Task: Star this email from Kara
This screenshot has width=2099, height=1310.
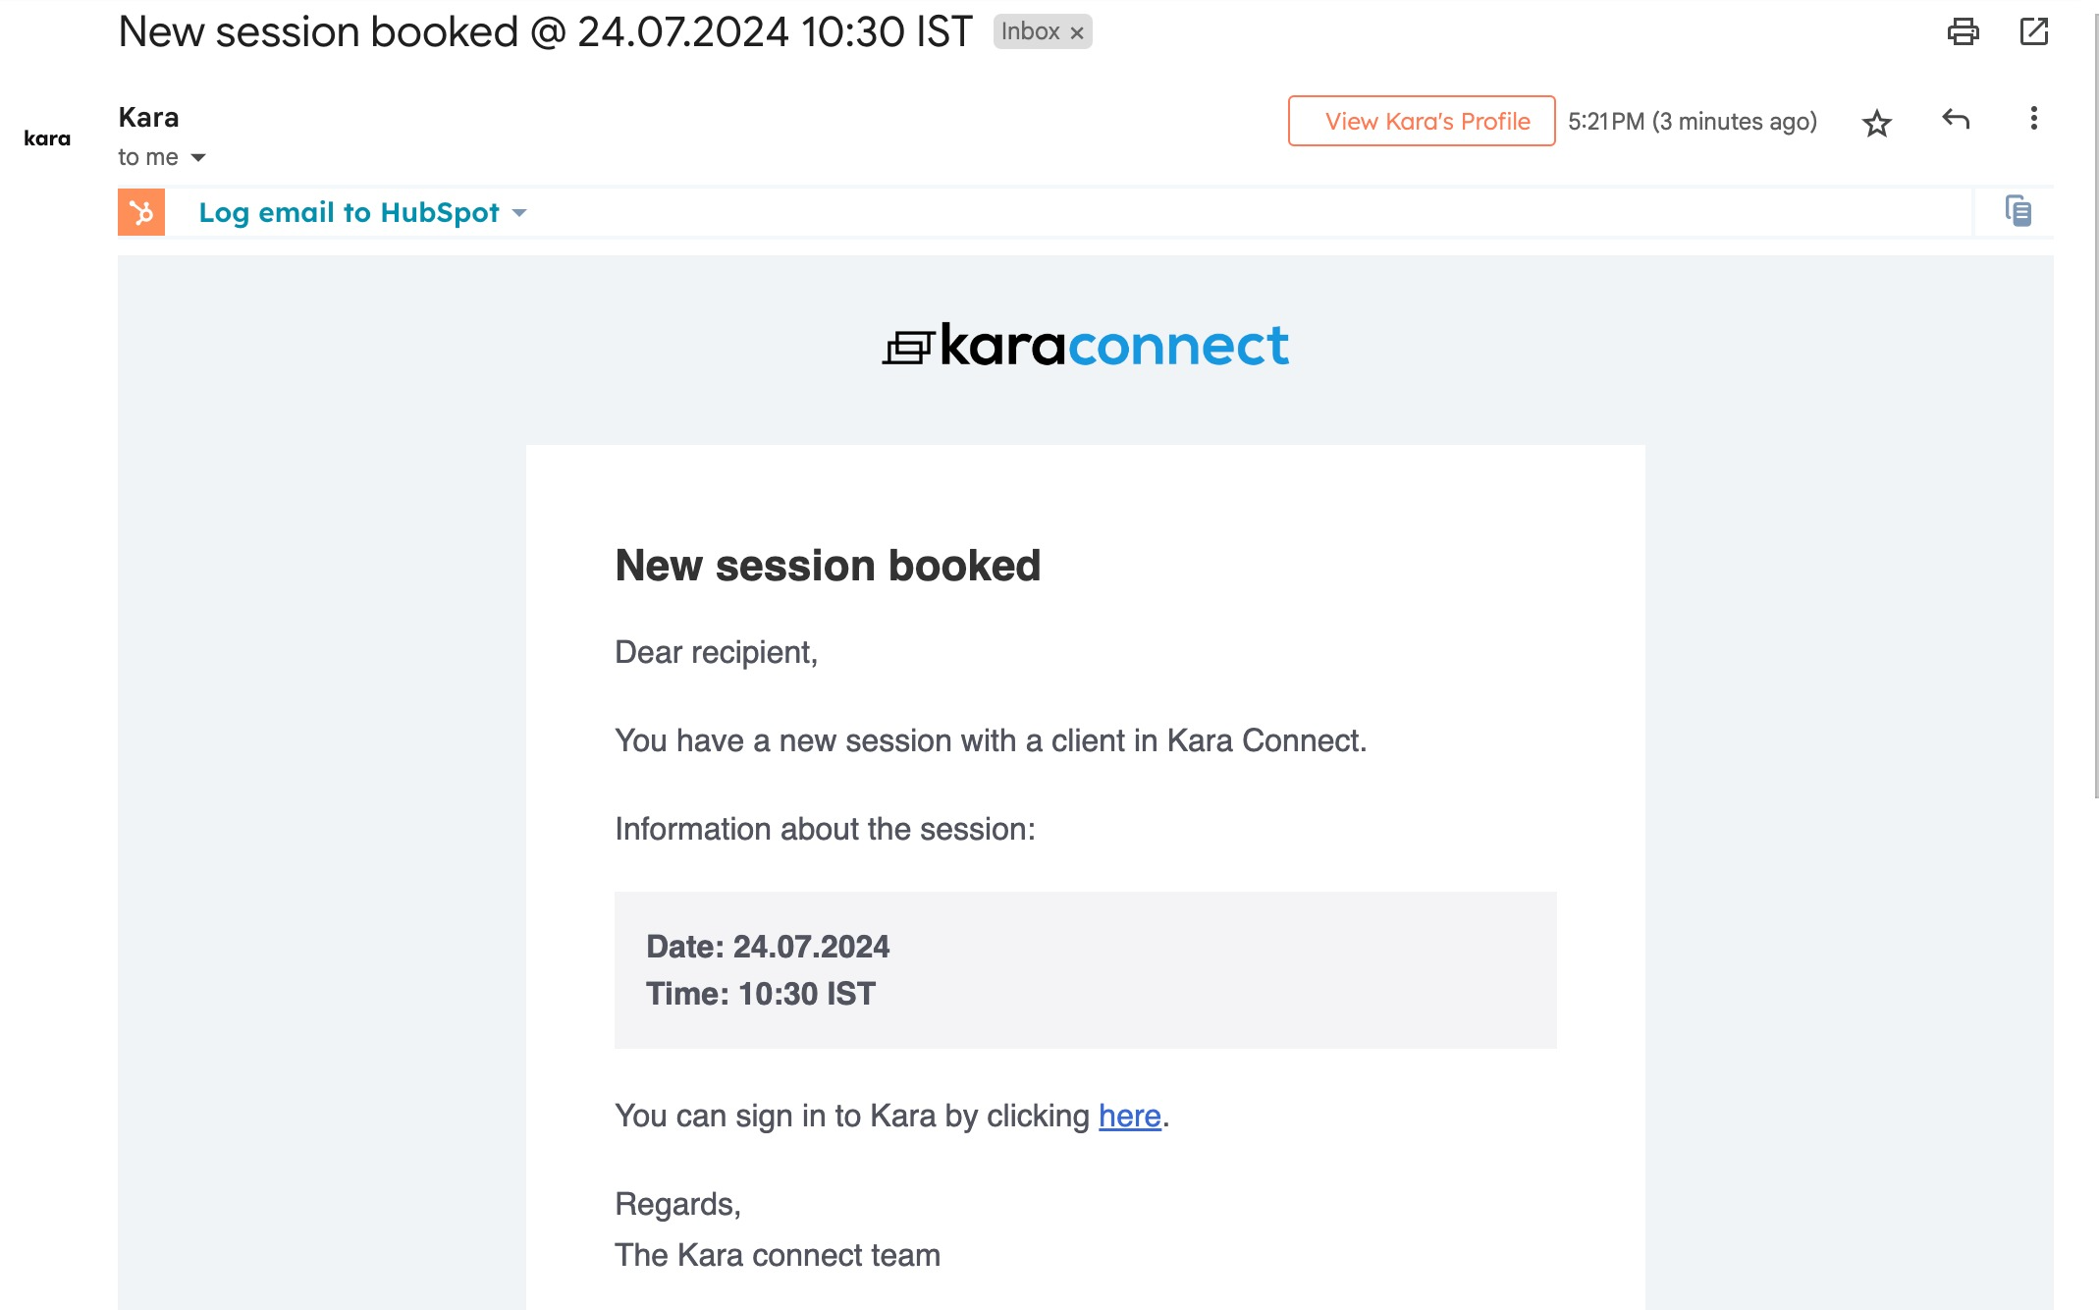Action: pos(1876,123)
